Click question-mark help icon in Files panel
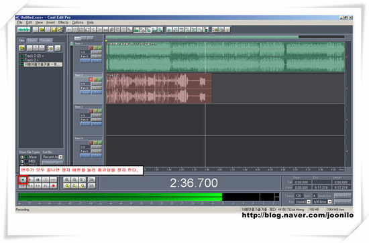Viewport: 369px width, 243px height. (x=58, y=48)
